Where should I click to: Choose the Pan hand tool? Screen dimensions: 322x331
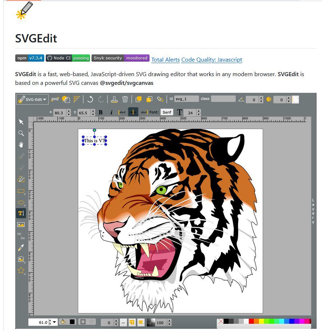point(21,145)
